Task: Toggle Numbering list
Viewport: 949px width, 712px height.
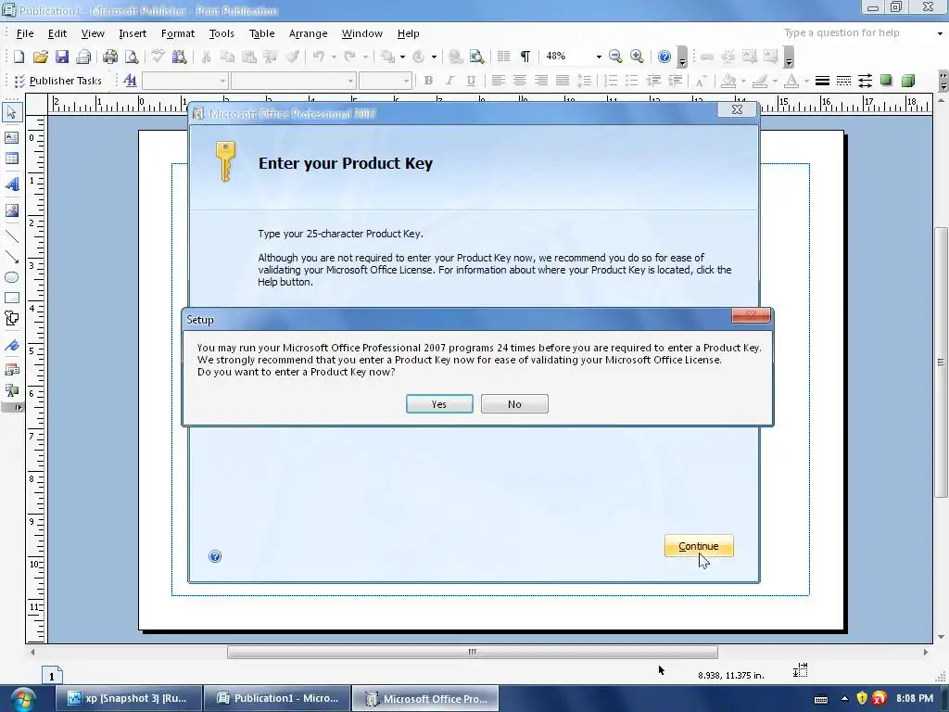Action: [x=611, y=81]
